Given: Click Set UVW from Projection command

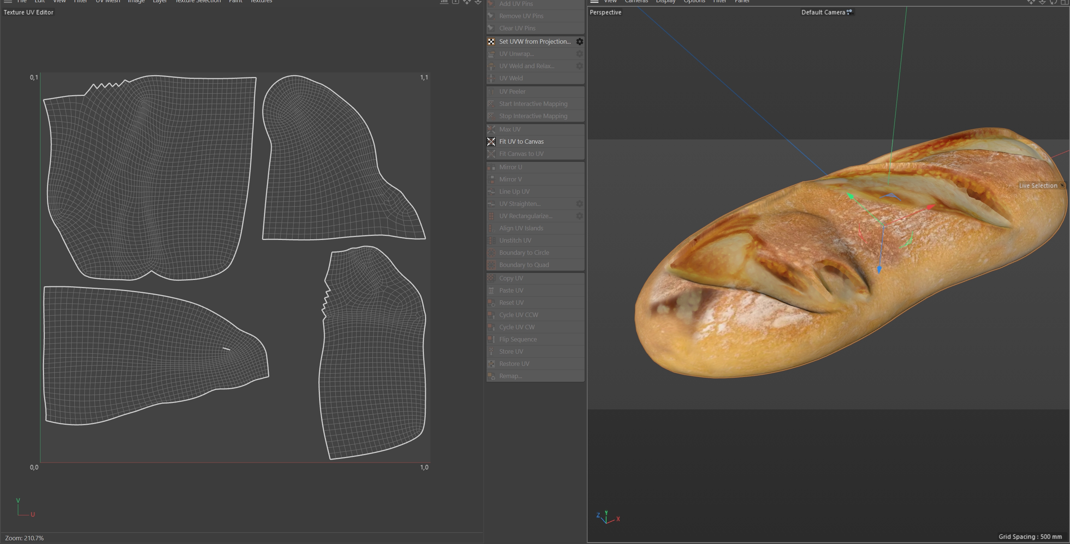Looking at the screenshot, I should point(535,41).
